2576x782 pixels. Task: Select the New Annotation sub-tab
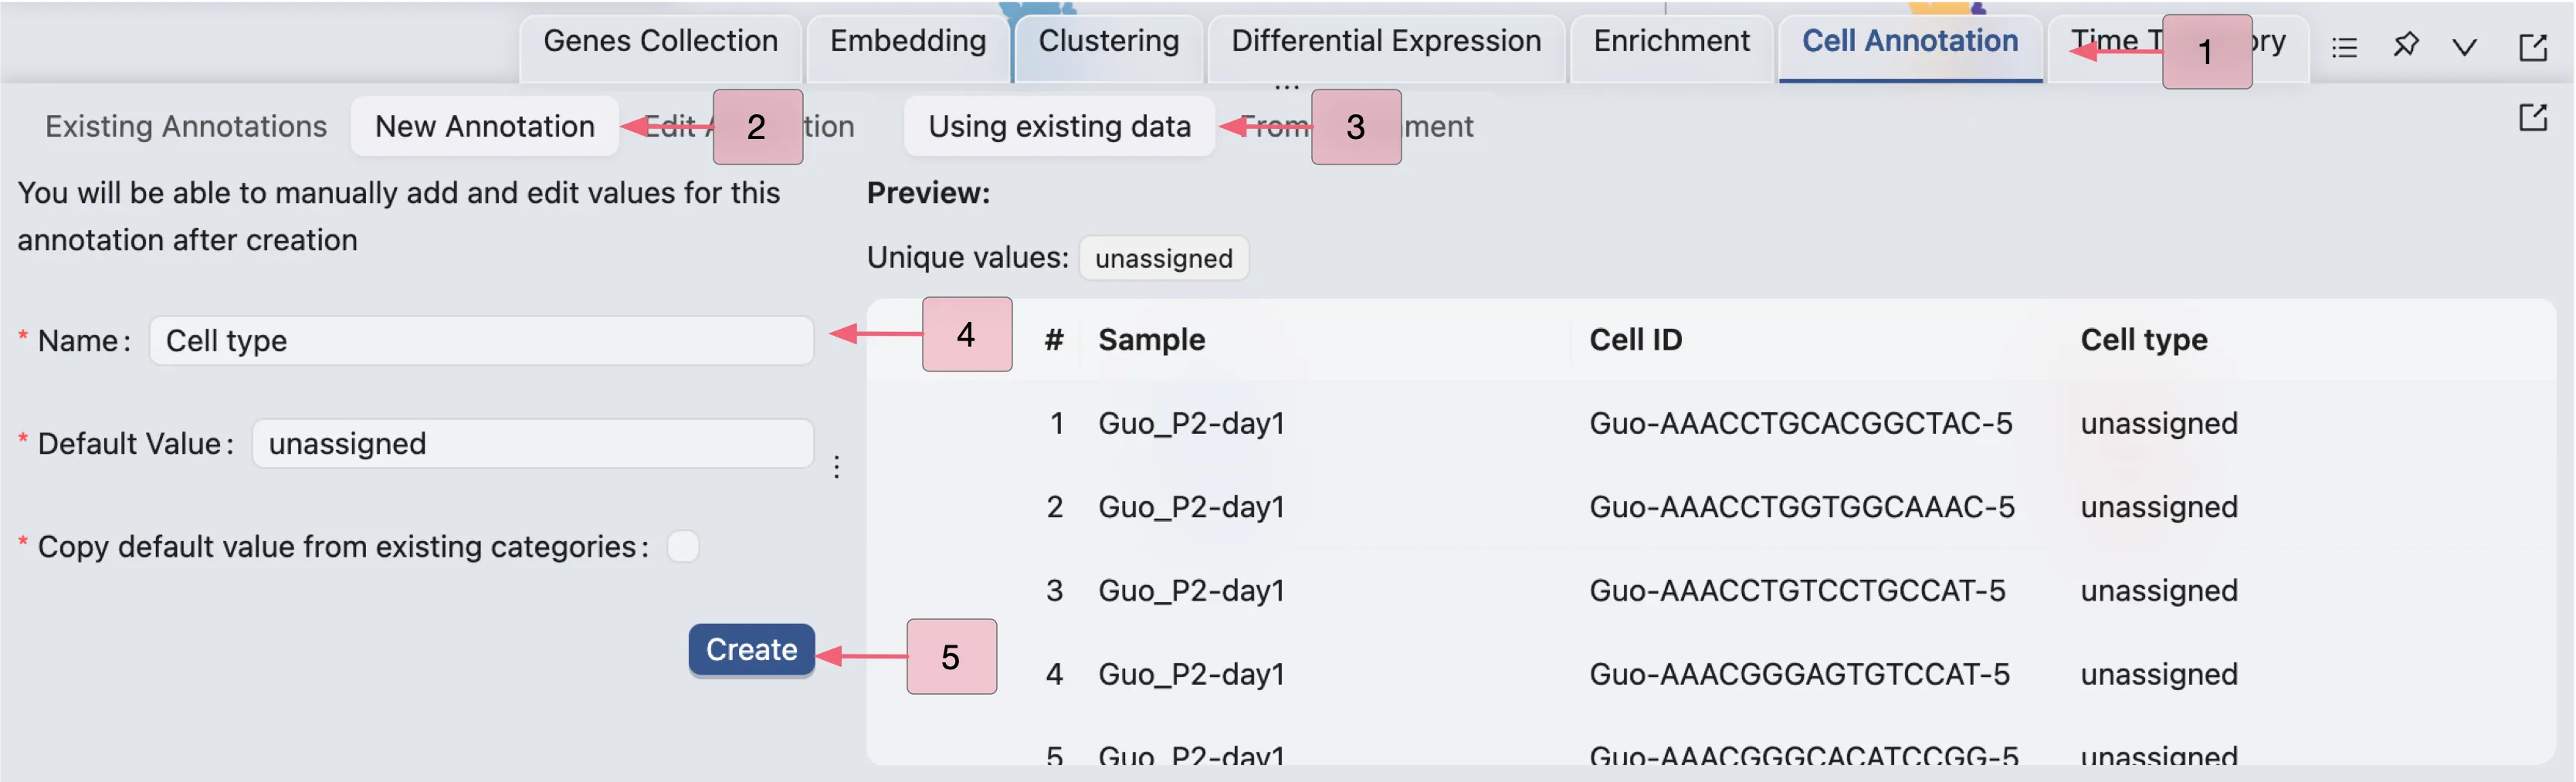click(x=484, y=127)
